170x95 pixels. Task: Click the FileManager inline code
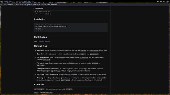click(x=84, y=58)
